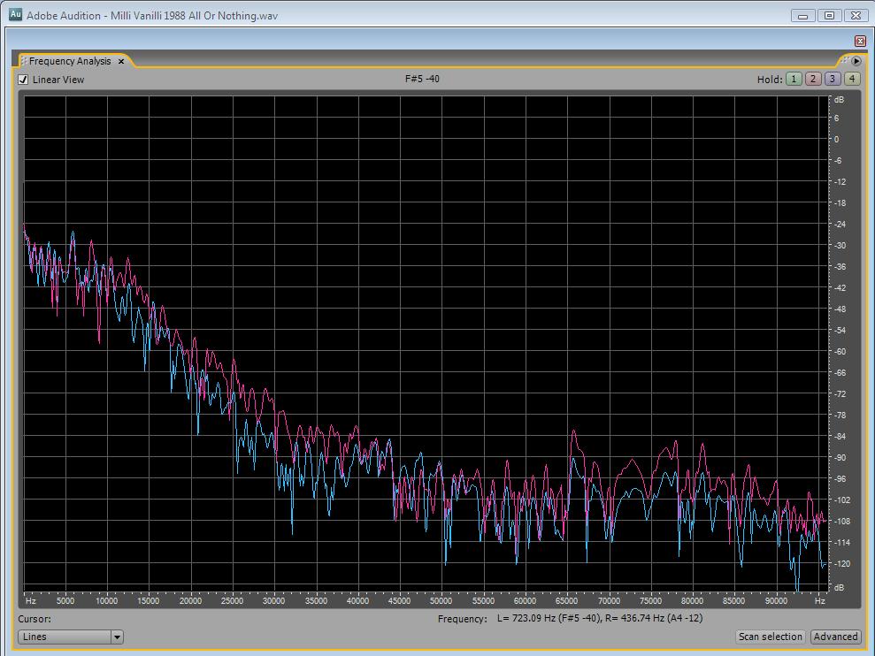This screenshot has height=656, width=875.
Task: Minimize the Adobe Audition window
Action: click(x=802, y=15)
